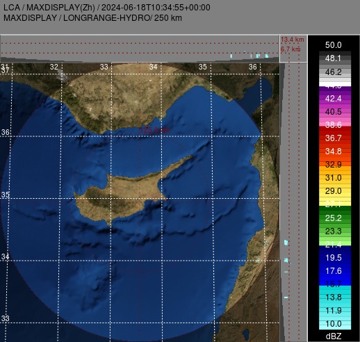
Task: Select the gray 46.2 dBZ legend band
Action: [335, 72]
